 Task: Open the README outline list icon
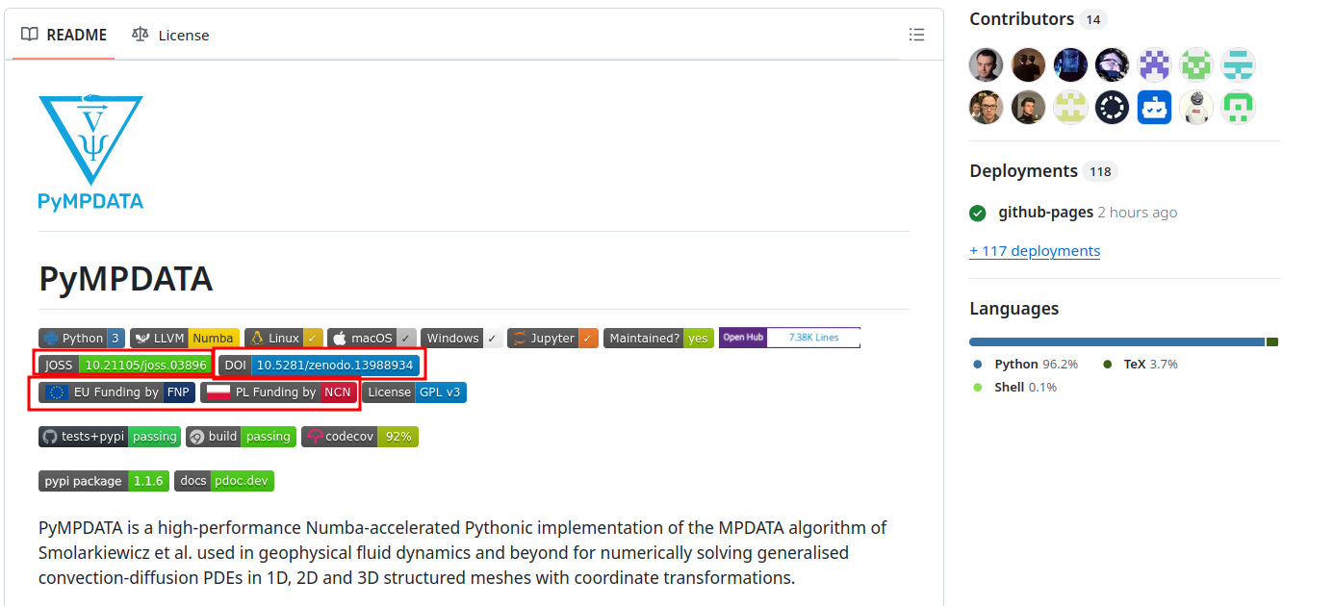tap(916, 35)
